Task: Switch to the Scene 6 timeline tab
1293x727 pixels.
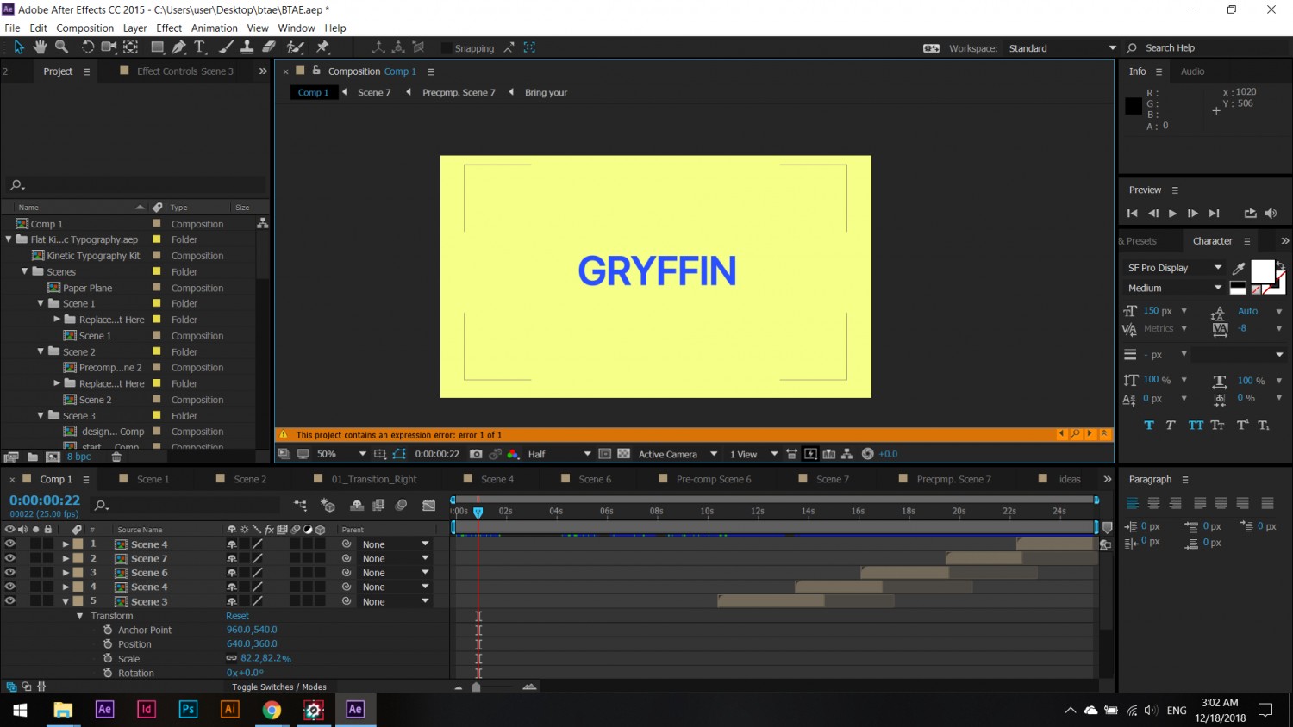Action: 594,479
